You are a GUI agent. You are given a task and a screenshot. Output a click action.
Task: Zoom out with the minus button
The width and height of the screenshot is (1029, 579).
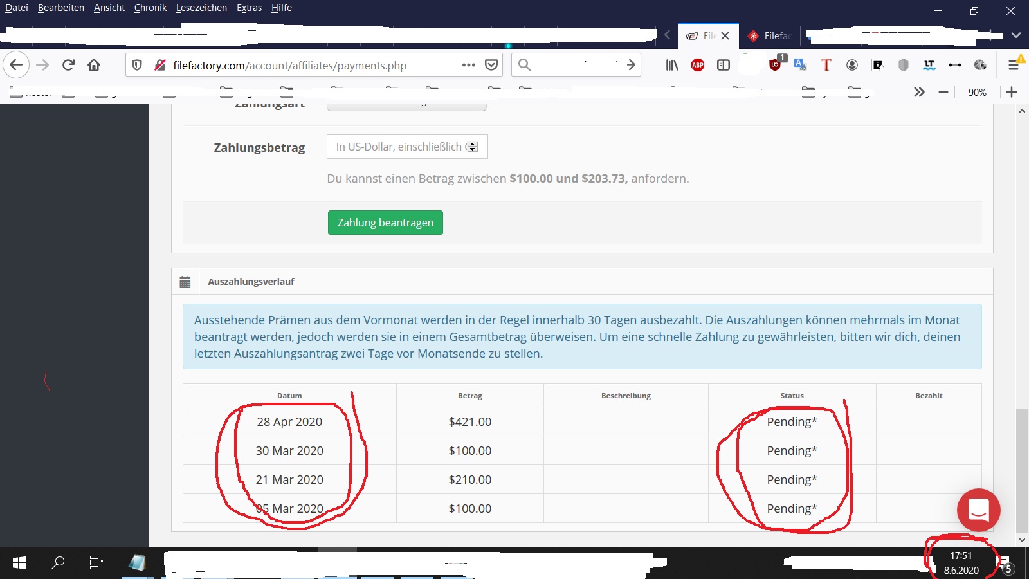pos(943,92)
